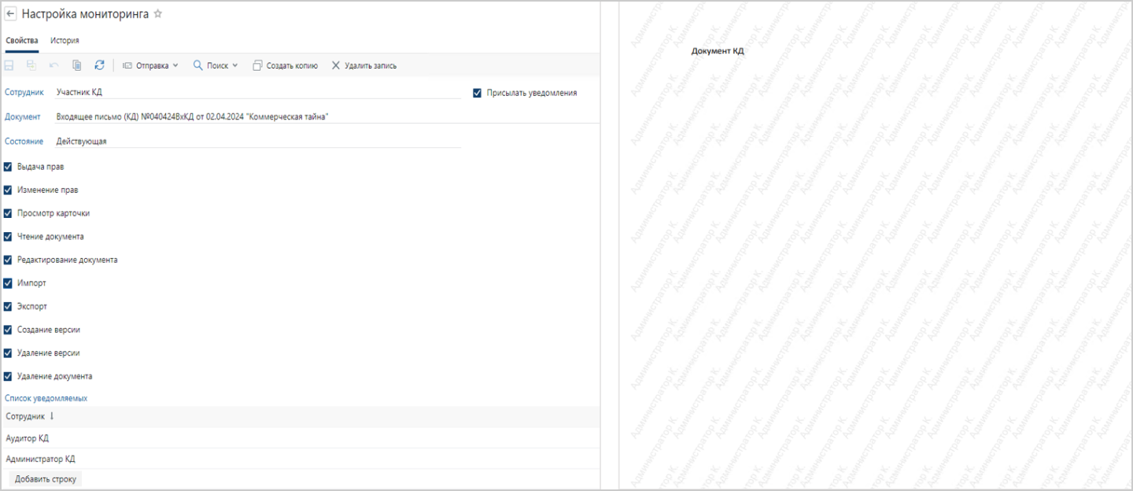Viewport: 1133px width, 491px height.
Task: Uncheck the Изменение прав checkbox
Action: 8,190
